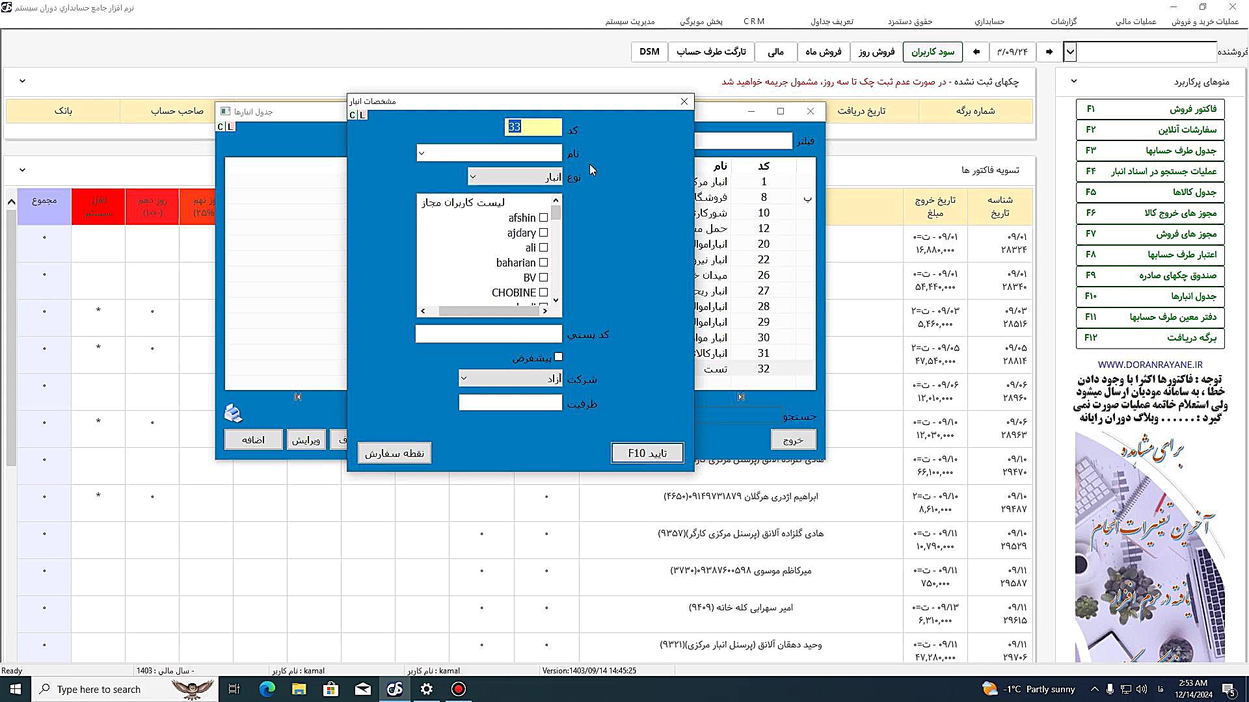Toggle afshin user checkbox
1249x702 pixels.
tap(543, 218)
